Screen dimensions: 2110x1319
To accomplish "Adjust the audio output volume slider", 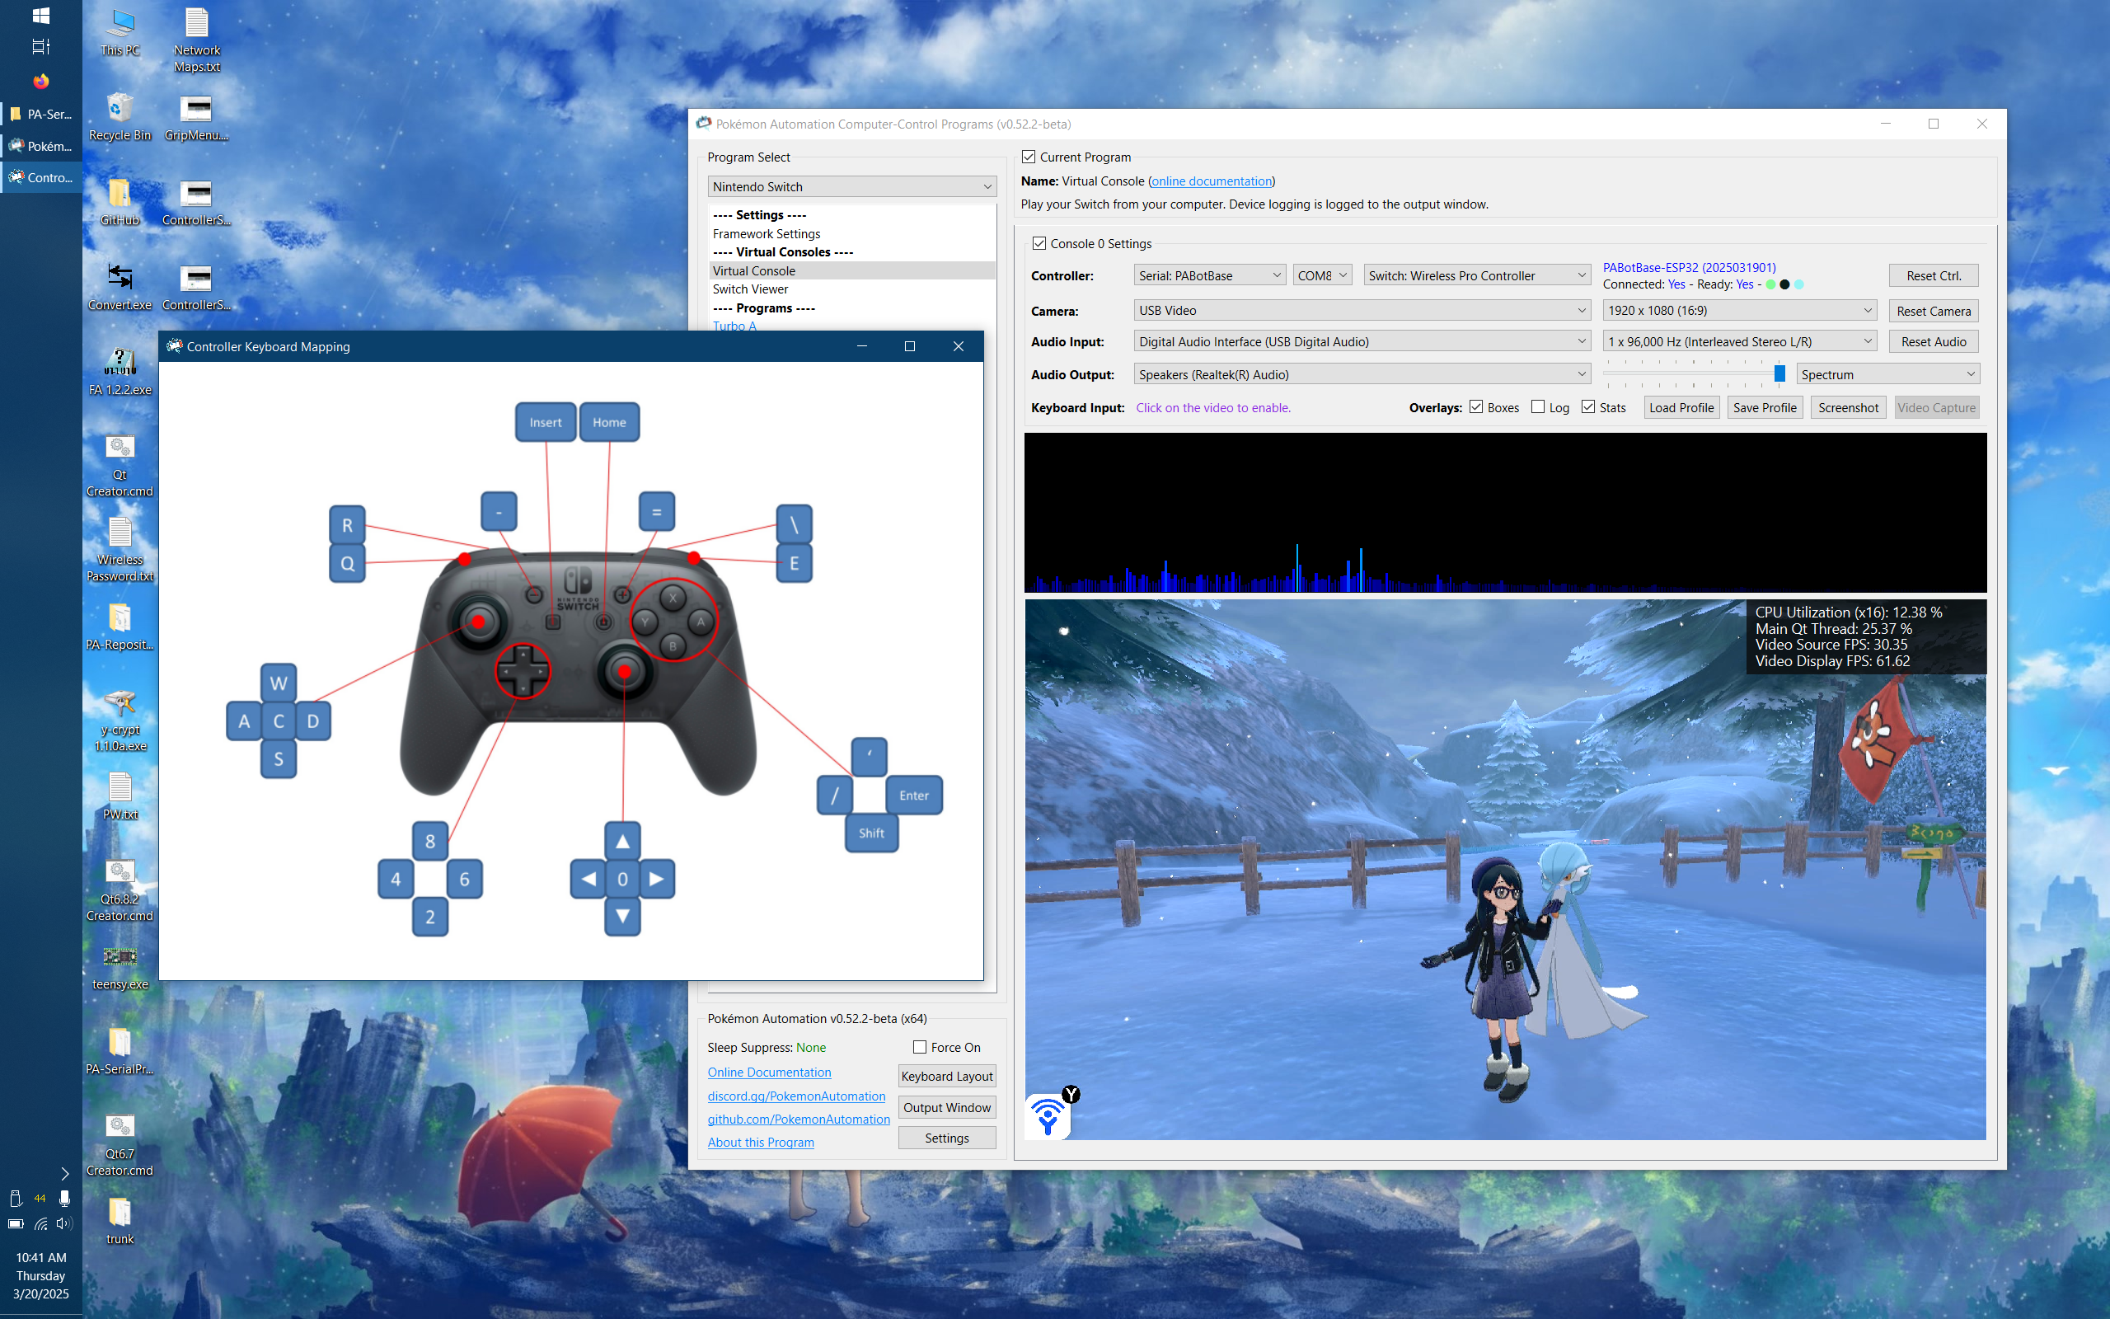I will tap(1779, 374).
